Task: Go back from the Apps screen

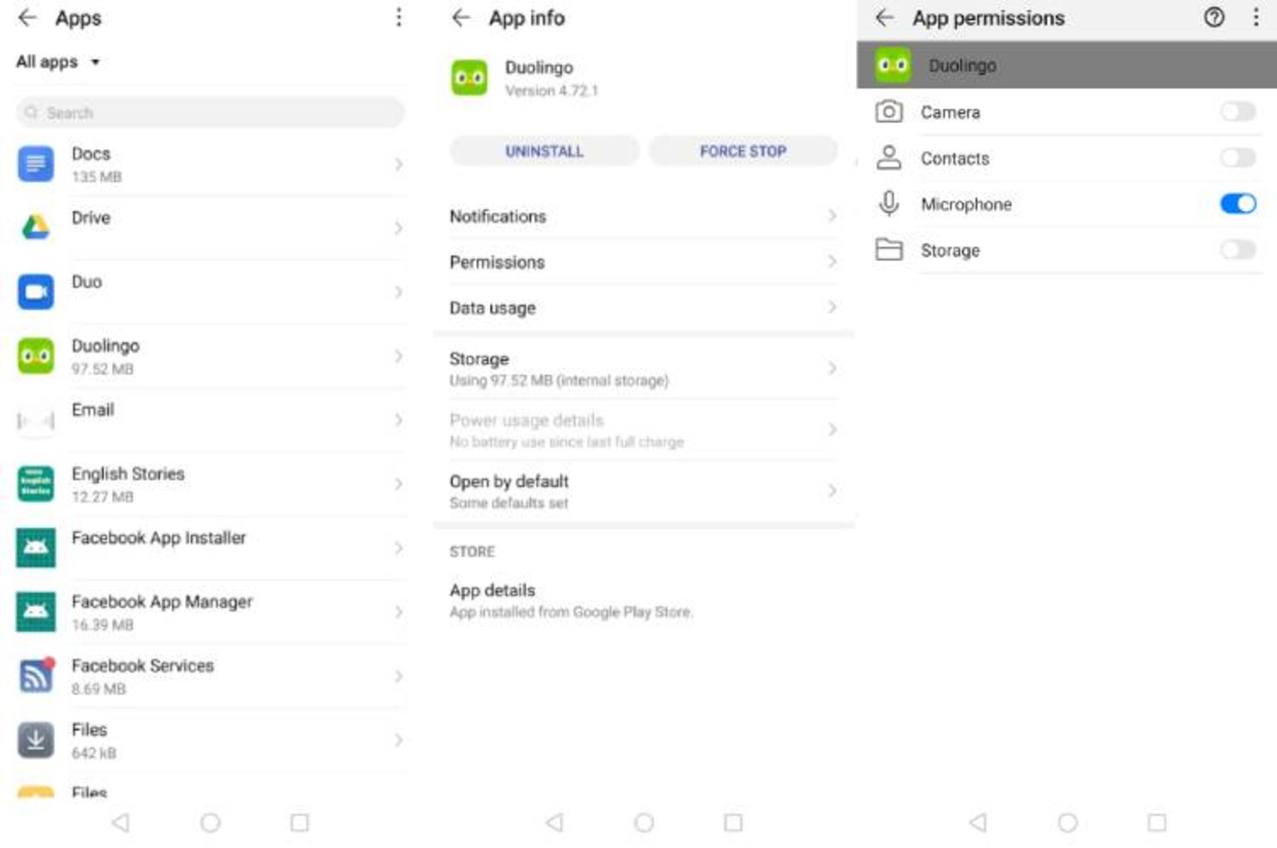Action: [27, 18]
